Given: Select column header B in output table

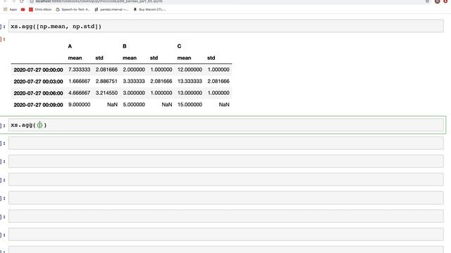Looking at the screenshot, I should pyautogui.click(x=125, y=46).
